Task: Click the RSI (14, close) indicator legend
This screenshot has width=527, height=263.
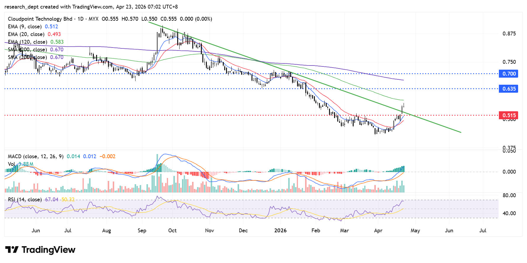Action: [25, 200]
